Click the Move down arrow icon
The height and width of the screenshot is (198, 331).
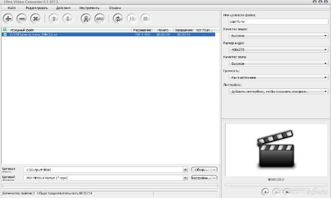coord(67,18)
